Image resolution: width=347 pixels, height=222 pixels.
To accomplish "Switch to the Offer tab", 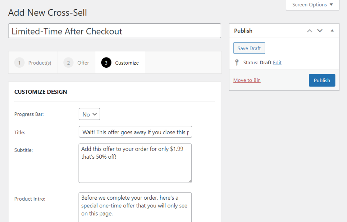I will pyautogui.click(x=83, y=63).
